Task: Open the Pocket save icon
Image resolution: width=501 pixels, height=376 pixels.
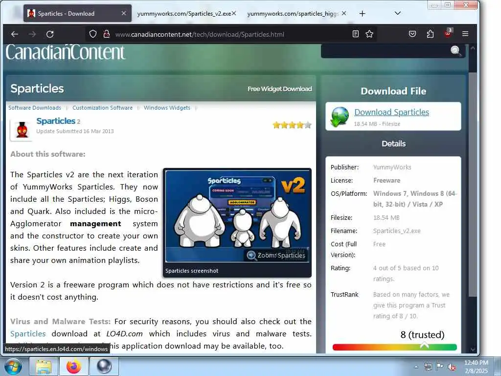Action: pos(412,34)
